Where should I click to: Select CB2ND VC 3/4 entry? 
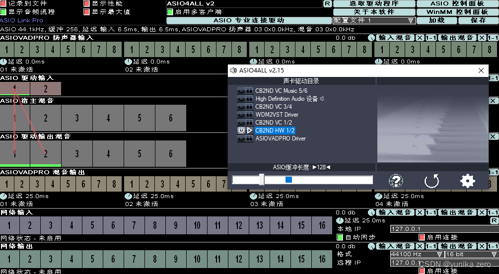click(x=274, y=107)
